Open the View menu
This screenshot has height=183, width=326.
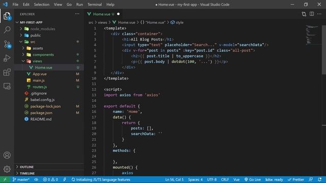[58, 5]
